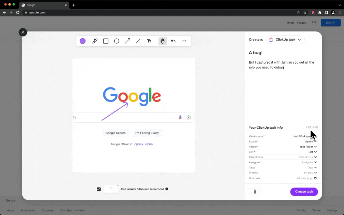Edit the 'A bug!' title field
This screenshot has width=344, height=215.
click(256, 53)
